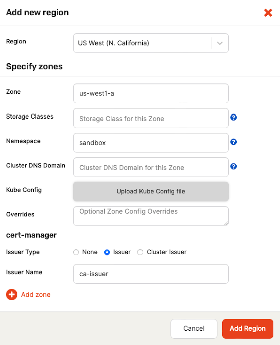
Task: Click the Specify zones heading
Action: coord(34,66)
